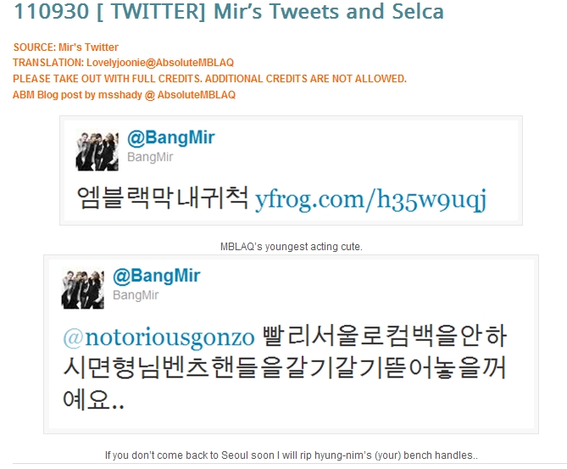This screenshot has height=469, width=567.
Task: Click caption "MBLAQ's youngest acting cute."
Action: [x=291, y=247]
